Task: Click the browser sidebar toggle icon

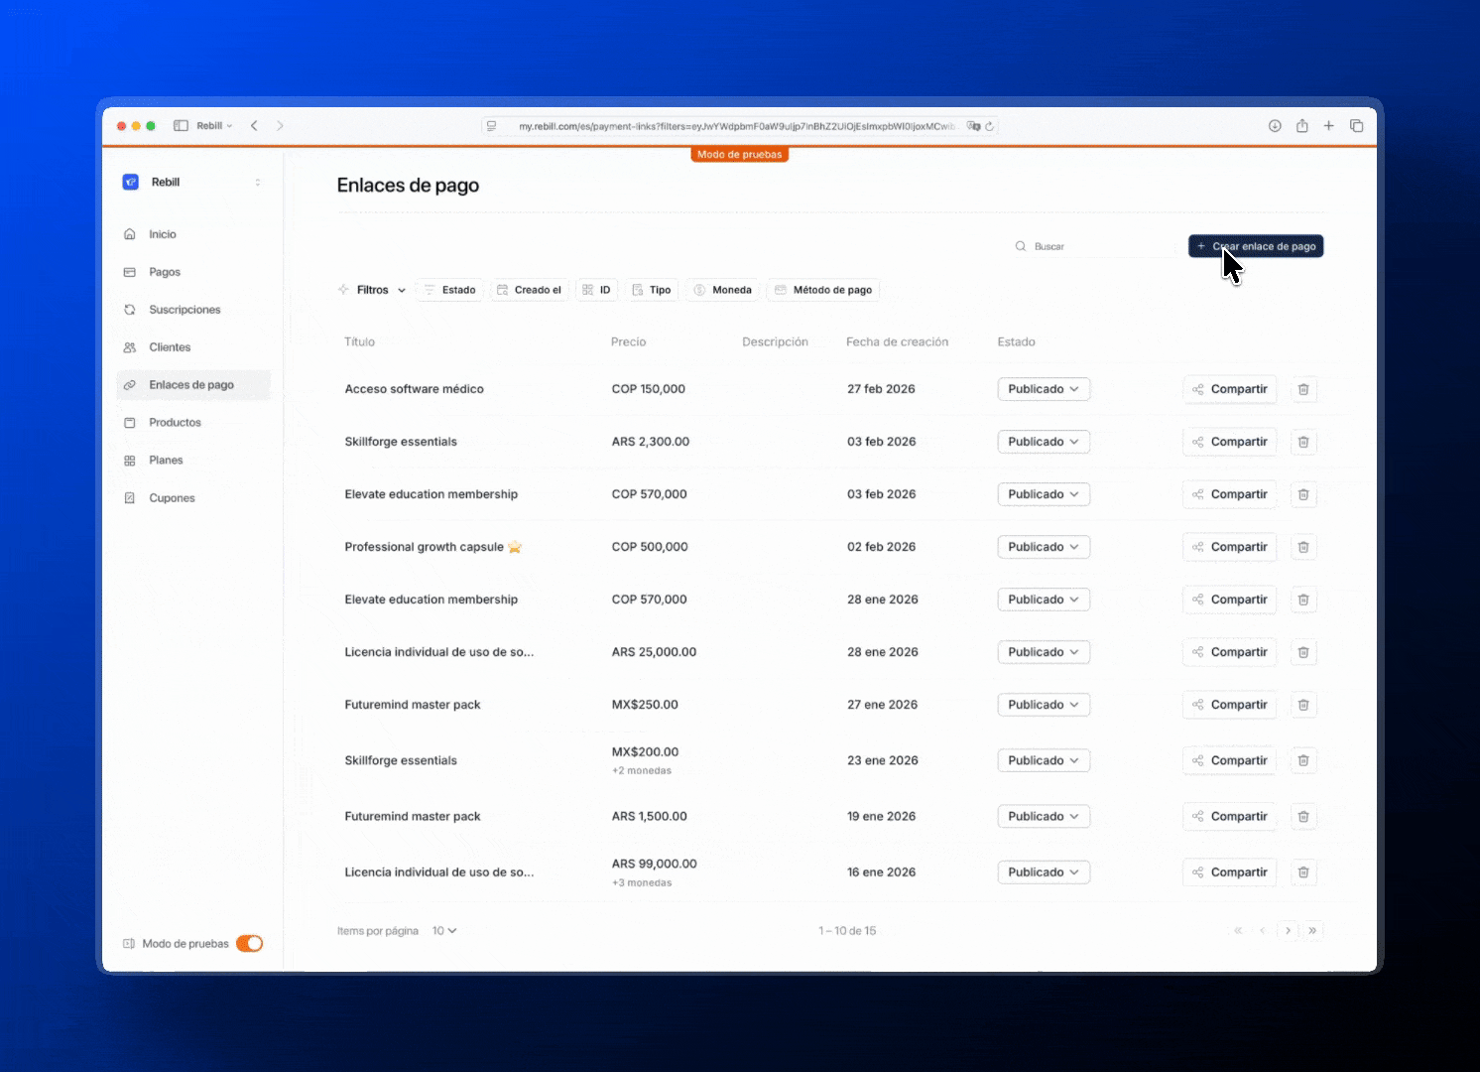Action: point(181,126)
